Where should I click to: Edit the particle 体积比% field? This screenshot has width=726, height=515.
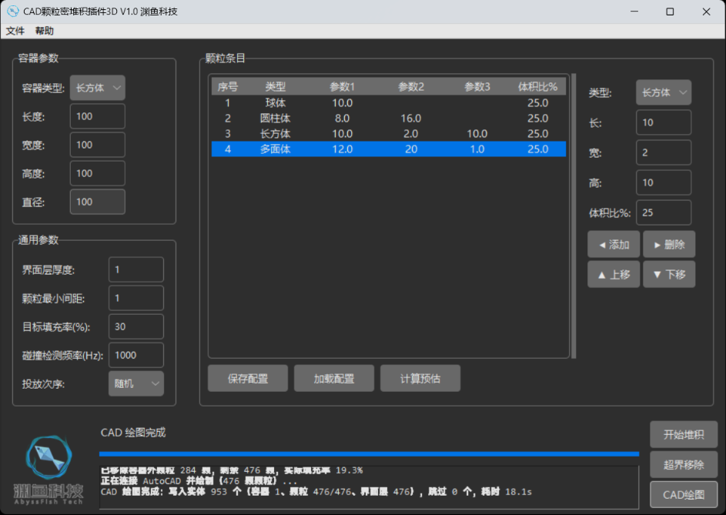664,212
